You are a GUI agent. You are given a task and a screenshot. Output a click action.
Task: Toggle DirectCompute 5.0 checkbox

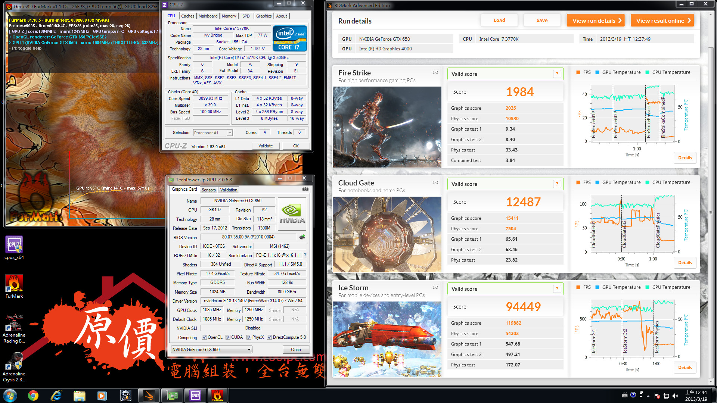[x=269, y=337]
